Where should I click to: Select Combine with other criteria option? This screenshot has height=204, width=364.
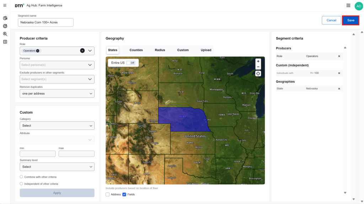click(21, 177)
